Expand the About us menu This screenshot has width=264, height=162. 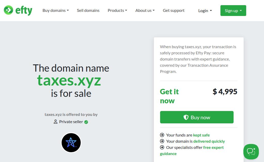(145, 11)
